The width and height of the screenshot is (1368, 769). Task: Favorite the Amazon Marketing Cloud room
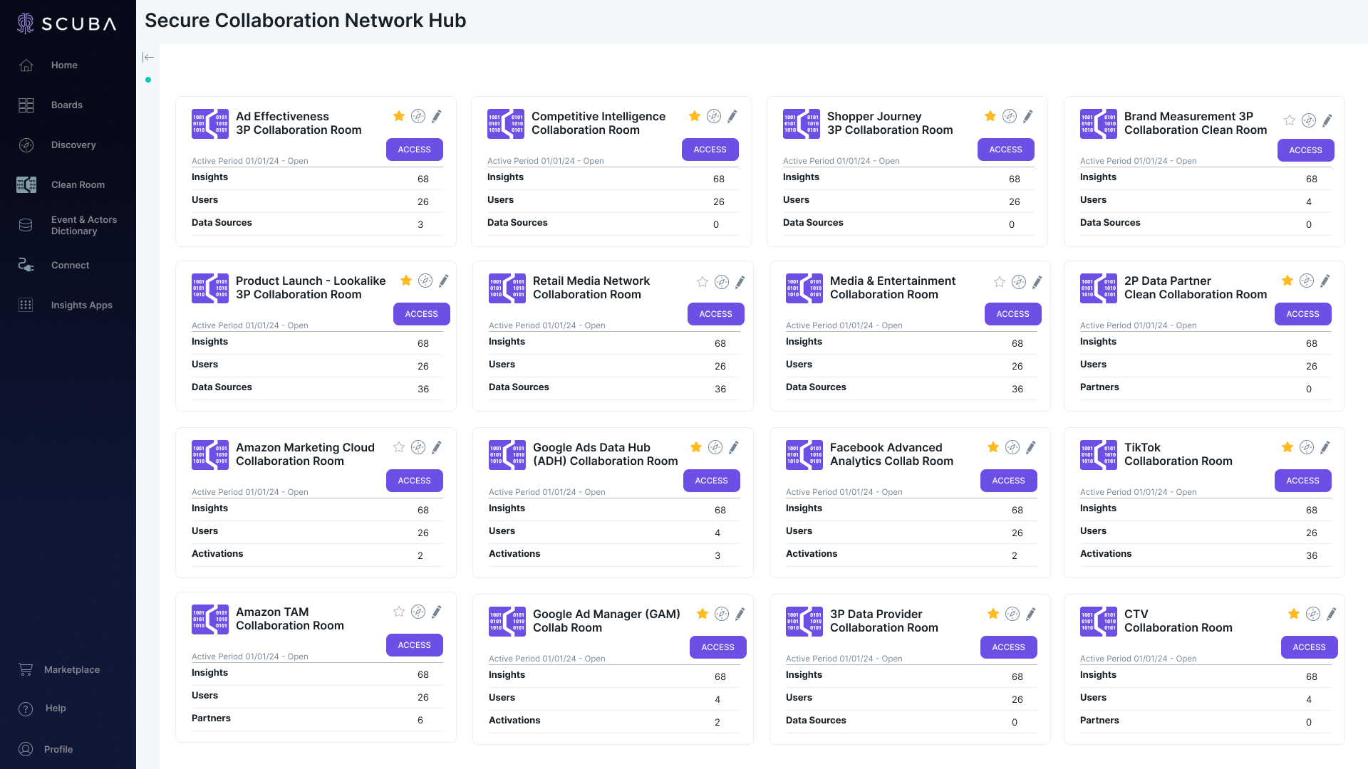click(399, 447)
